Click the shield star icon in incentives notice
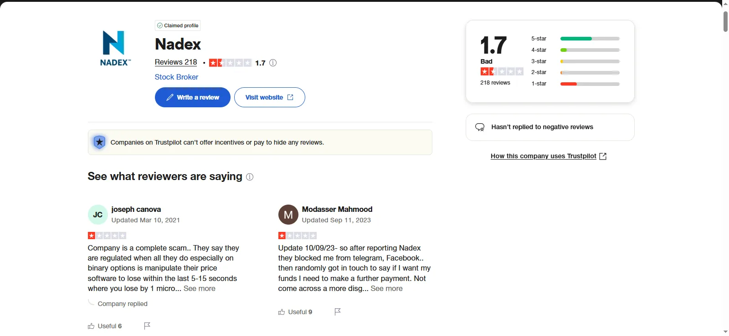The width and height of the screenshot is (729, 336). 99,142
